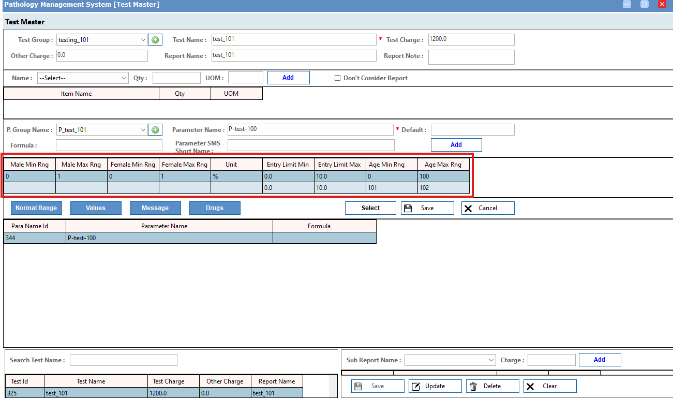The image size is (673, 398).
Task: Click into the Search Test Name field
Action: tap(123, 360)
